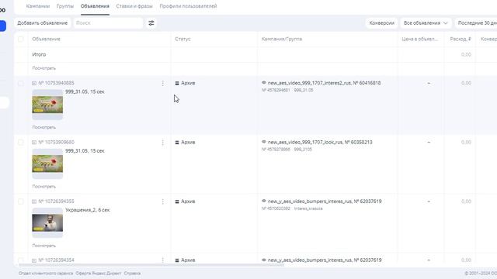Click the Объявление column header
The height and width of the screenshot is (279, 497).
point(47,40)
